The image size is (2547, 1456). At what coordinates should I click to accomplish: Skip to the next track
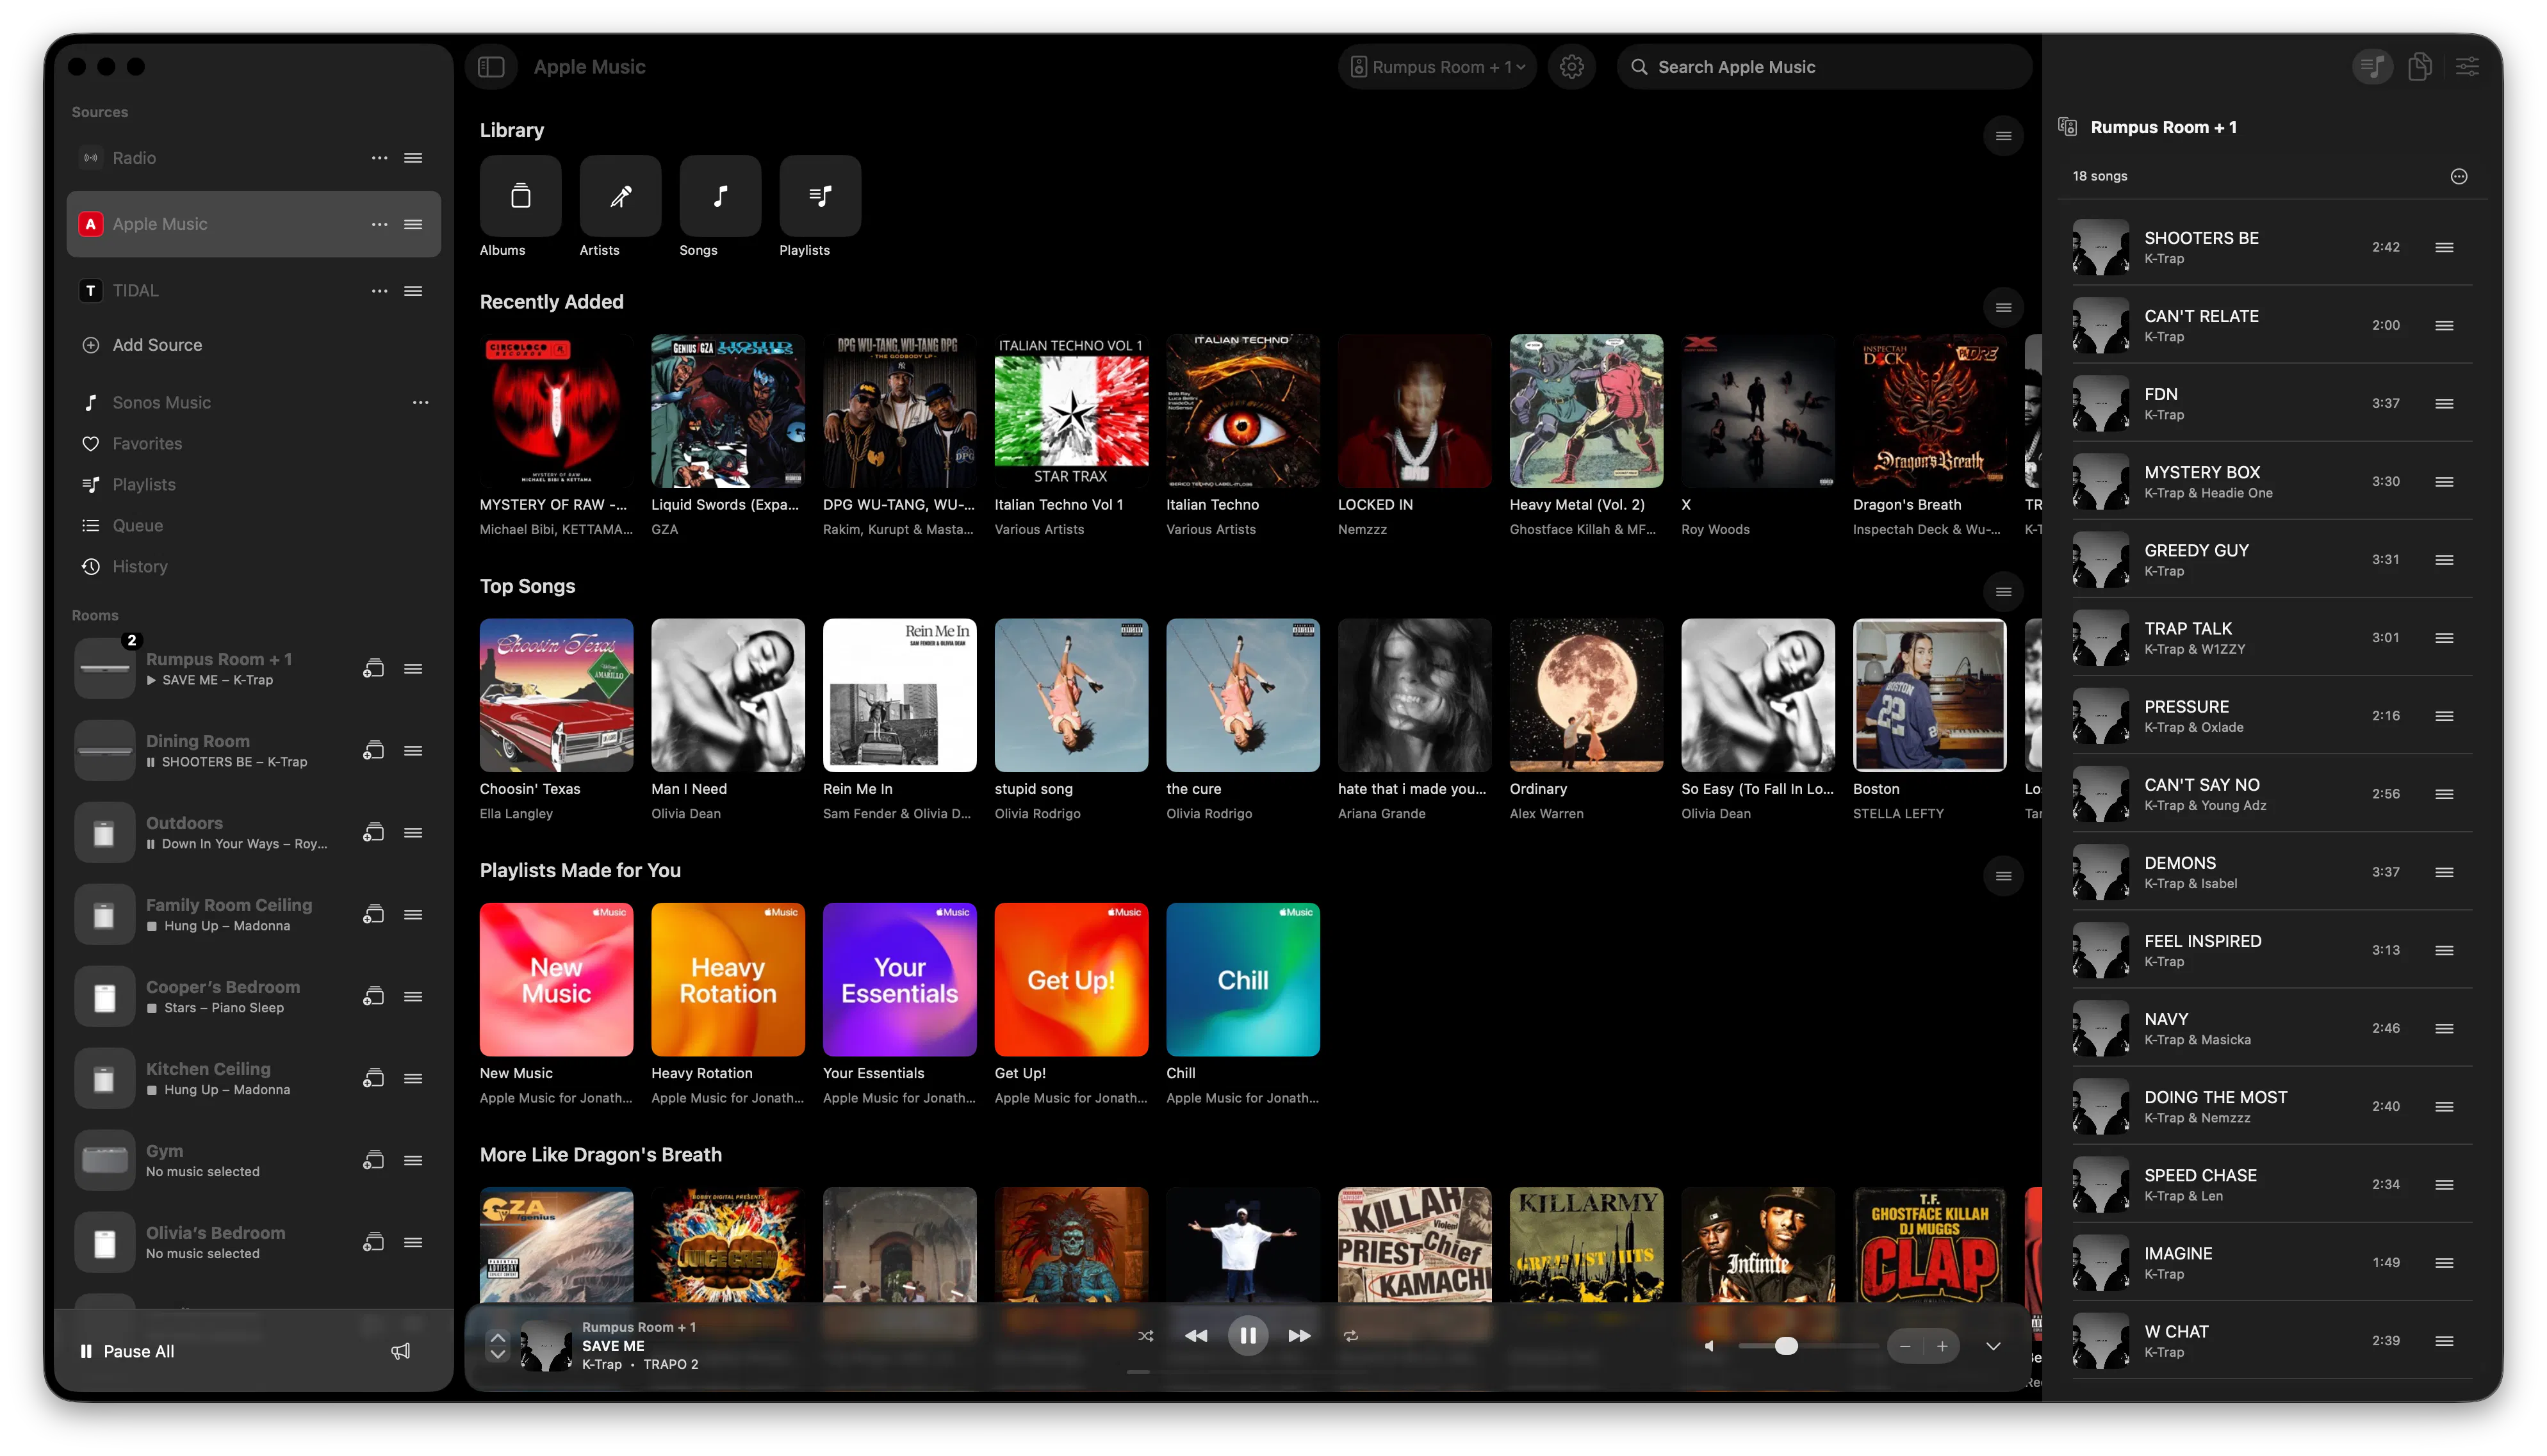1298,1335
